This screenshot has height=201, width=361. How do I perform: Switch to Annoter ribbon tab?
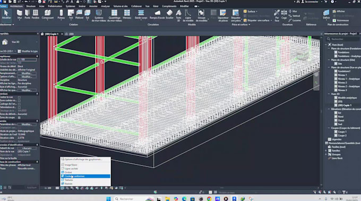(x=93, y=6)
